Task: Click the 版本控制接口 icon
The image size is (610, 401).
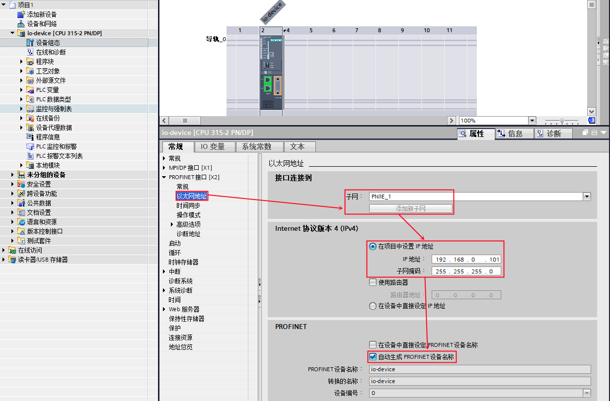Action: (21, 231)
